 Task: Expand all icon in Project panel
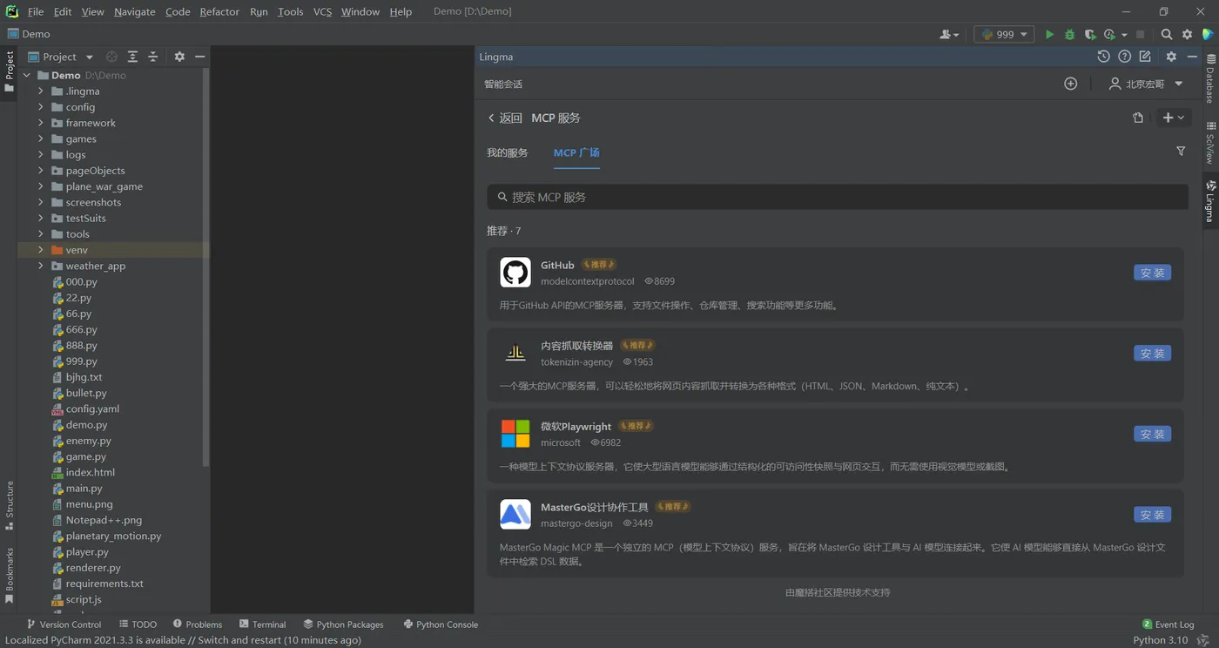pos(132,57)
